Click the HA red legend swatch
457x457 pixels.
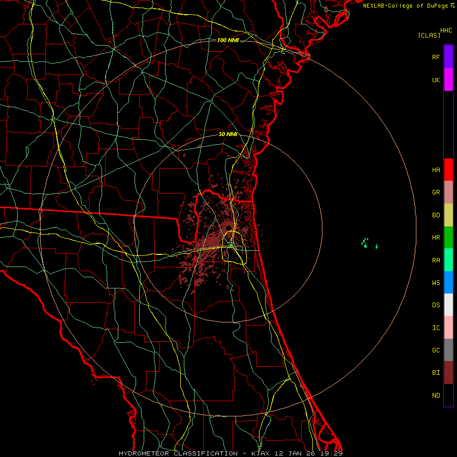tap(448, 170)
